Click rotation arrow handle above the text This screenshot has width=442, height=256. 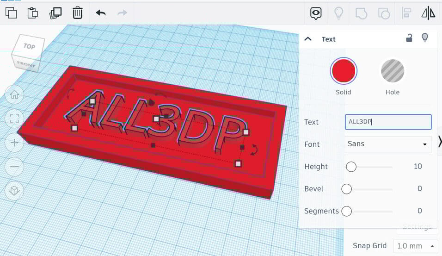point(161,95)
